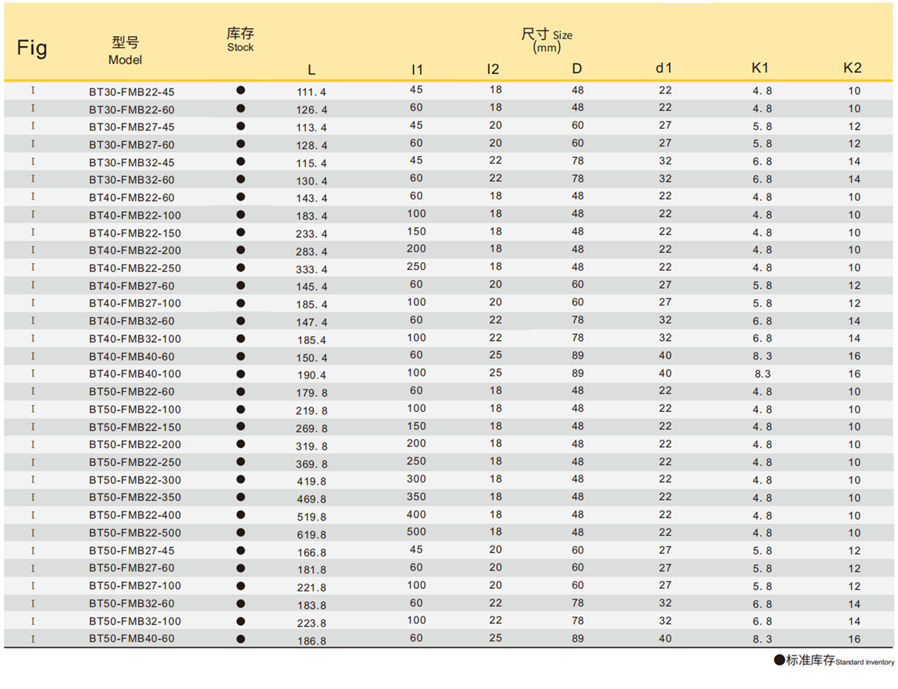
Task: Select the K2 column header
Action: (x=852, y=68)
